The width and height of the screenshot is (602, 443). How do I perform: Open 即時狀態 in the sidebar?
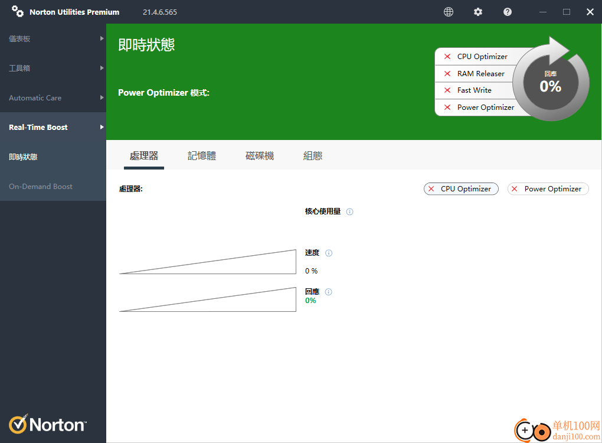click(x=53, y=157)
